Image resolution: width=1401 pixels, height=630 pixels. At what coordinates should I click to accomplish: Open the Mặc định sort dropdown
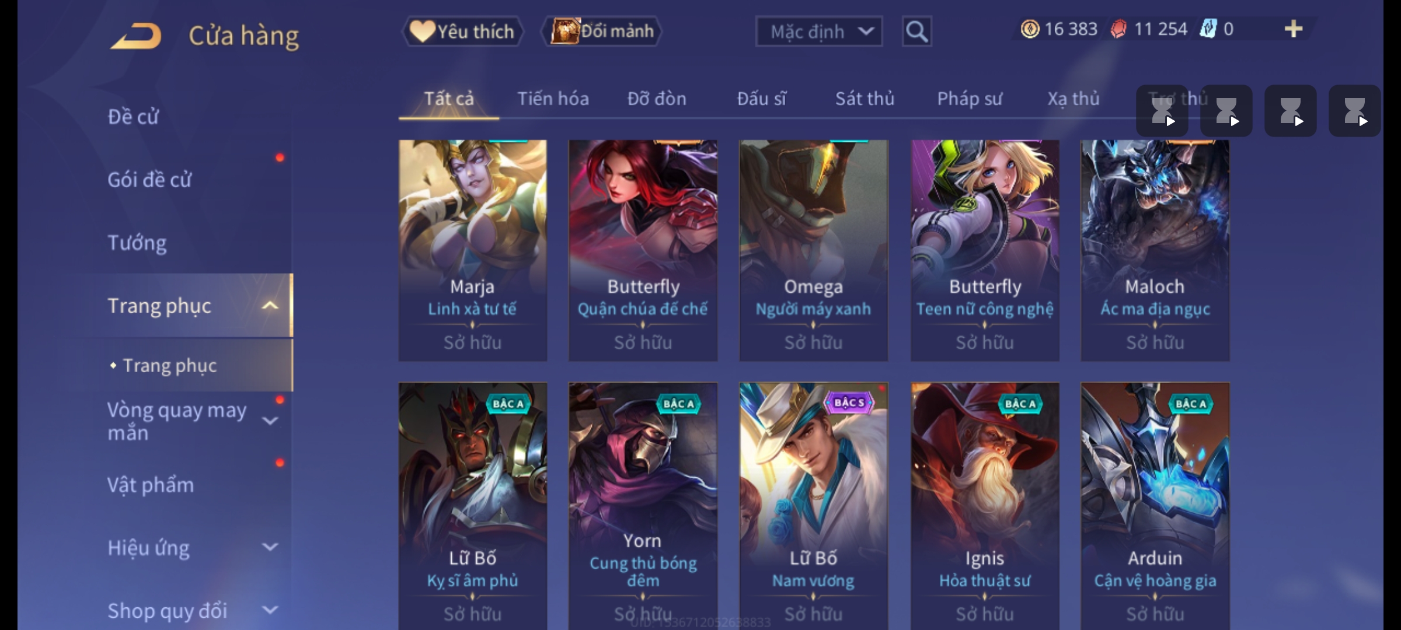click(818, 32)
